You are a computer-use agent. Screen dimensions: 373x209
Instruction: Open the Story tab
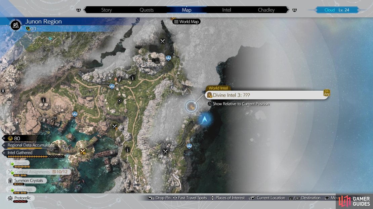click(106, 10)
